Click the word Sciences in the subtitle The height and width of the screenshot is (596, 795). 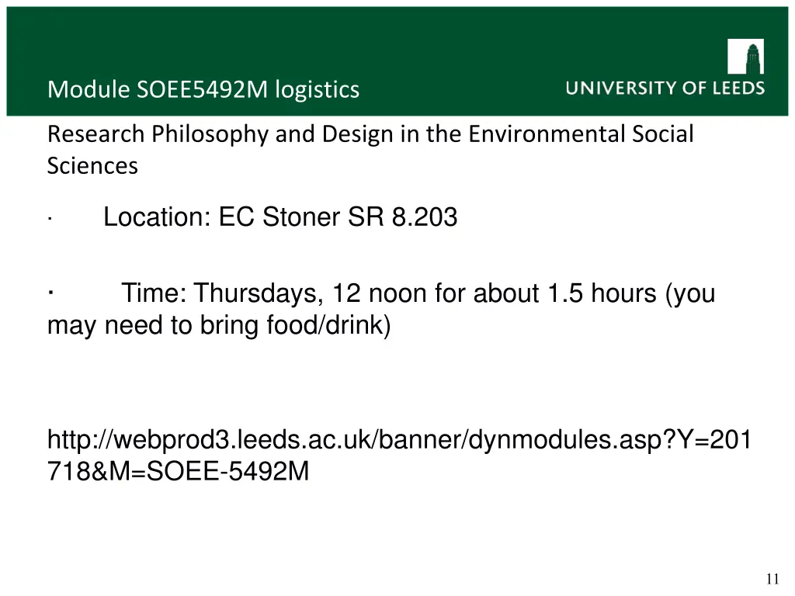point(92,166)
